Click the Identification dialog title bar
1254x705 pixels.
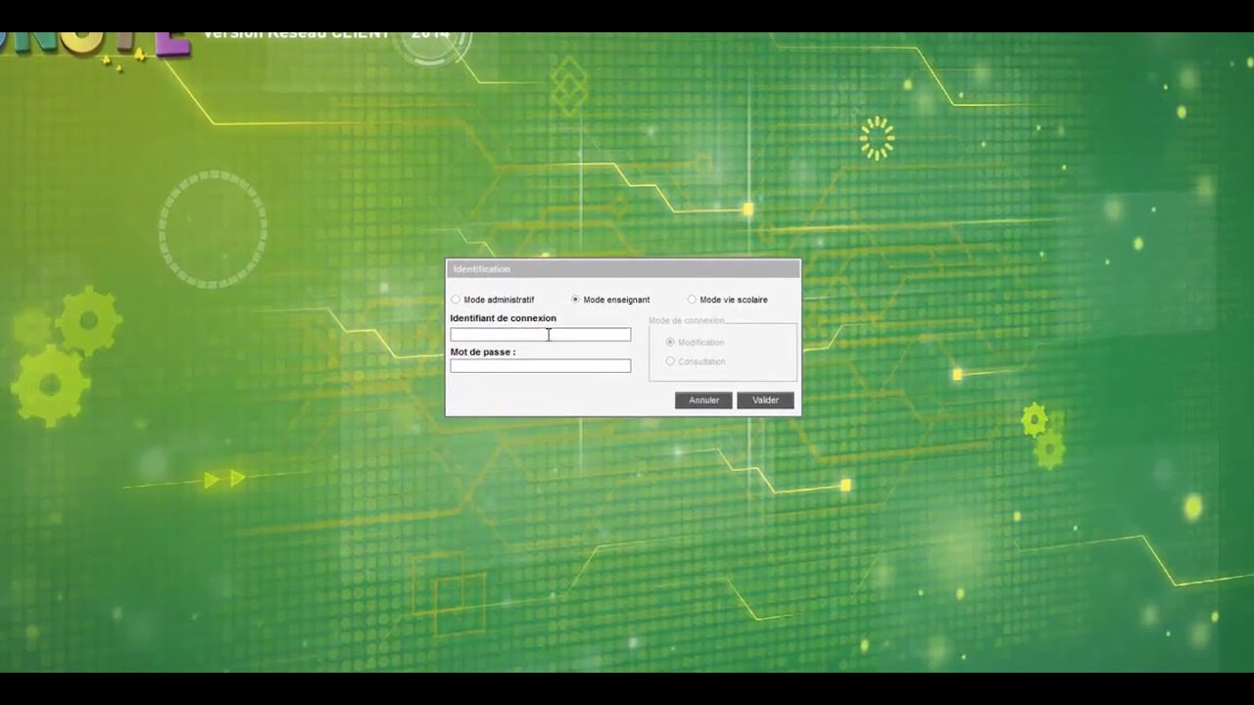point(623,269)
